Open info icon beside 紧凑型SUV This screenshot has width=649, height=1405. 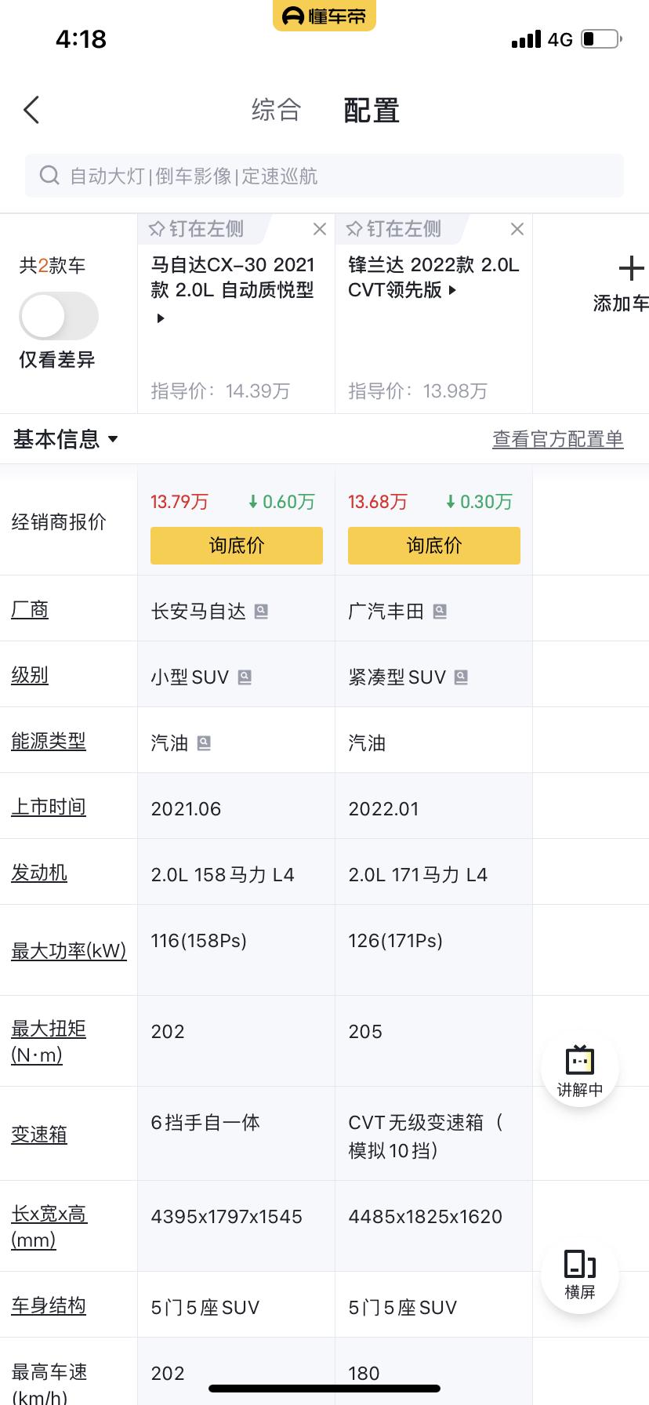[461, 677]
